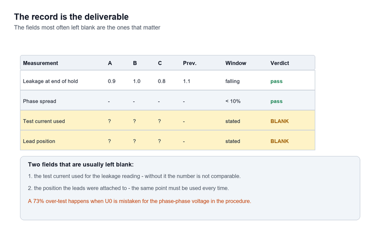This screenshot has height=240, width=380.
Task: Click the '?' under A for Test current used
Action: [109, 121]
